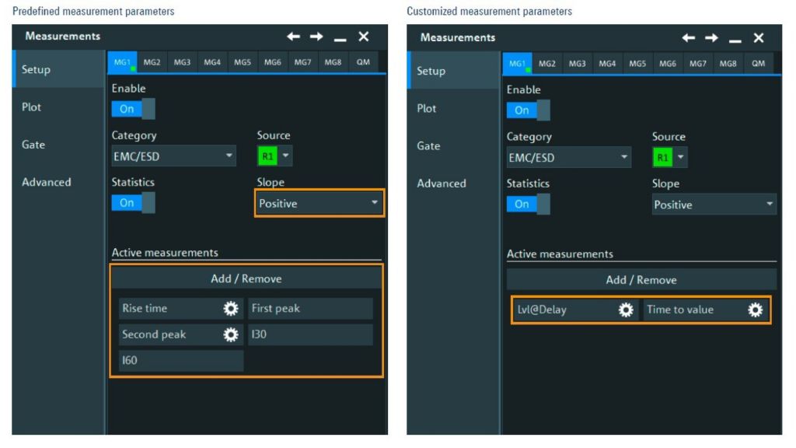Toggle the Enable switch in the left Setup panel
Image resolution: width=796 pixels, height=448 pixels.
[133, 108]
